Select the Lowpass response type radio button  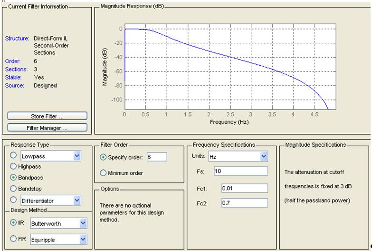(x=13, y=156)
